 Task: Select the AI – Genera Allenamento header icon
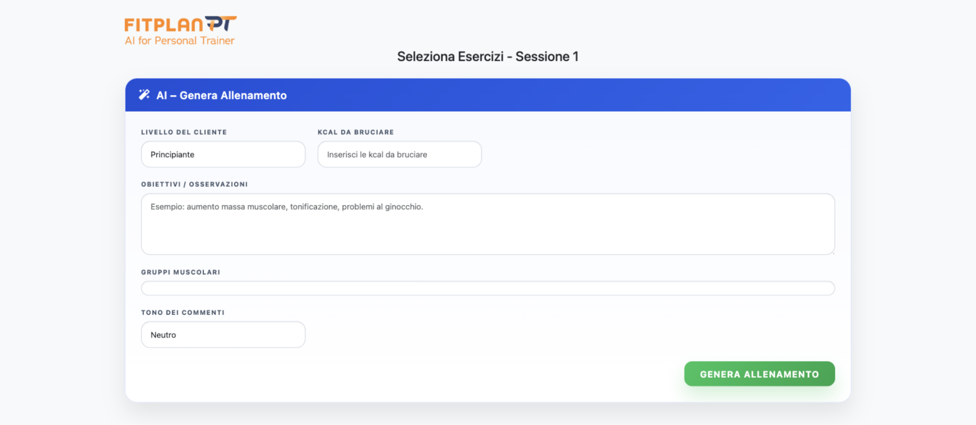[x=144, y=95]
